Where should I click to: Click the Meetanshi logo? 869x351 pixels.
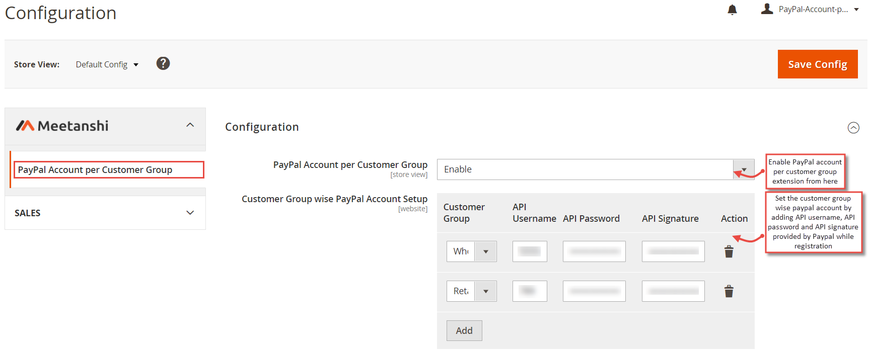62,126
